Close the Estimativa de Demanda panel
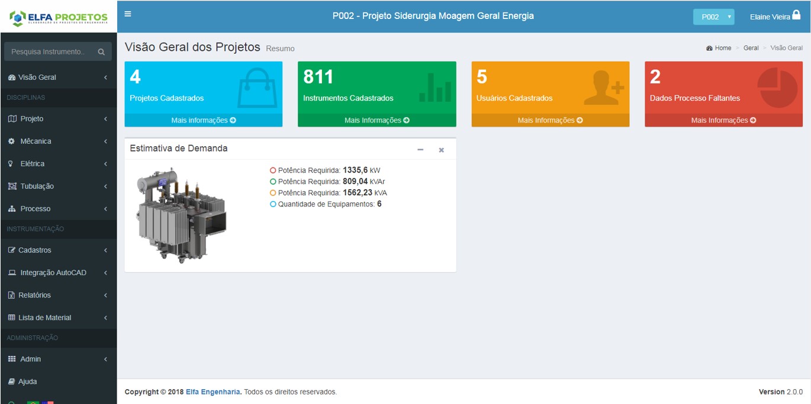 pos(441,150)
